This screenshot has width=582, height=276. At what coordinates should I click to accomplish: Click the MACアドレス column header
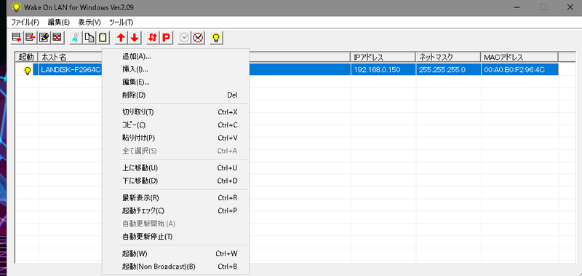519,57
